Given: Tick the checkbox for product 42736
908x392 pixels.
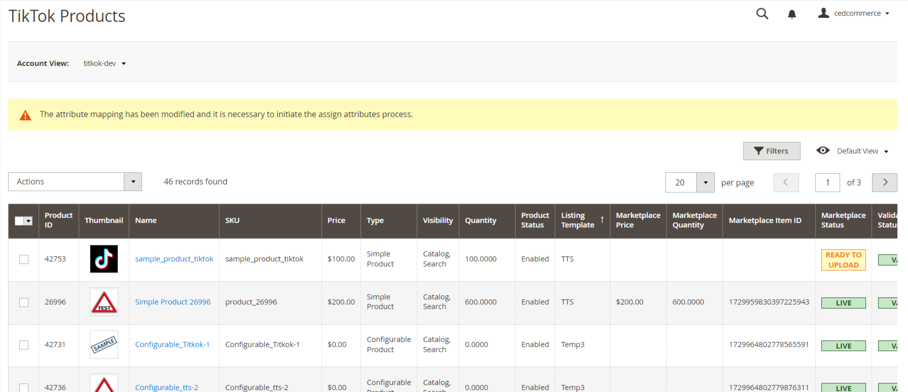Looking at the screenshot, I should (24, 387).
